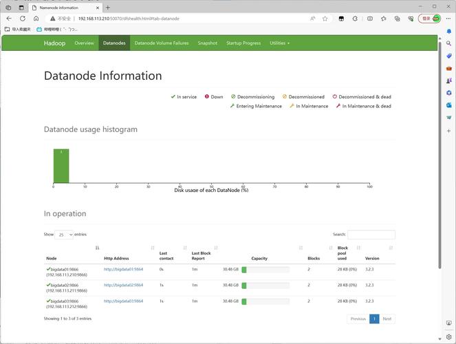Open the browser home page icon

36,19
